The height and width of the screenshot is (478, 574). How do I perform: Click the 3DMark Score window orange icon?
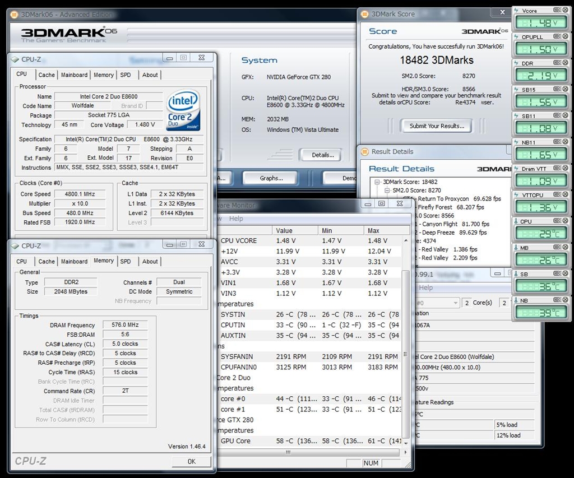pos(365,14)
